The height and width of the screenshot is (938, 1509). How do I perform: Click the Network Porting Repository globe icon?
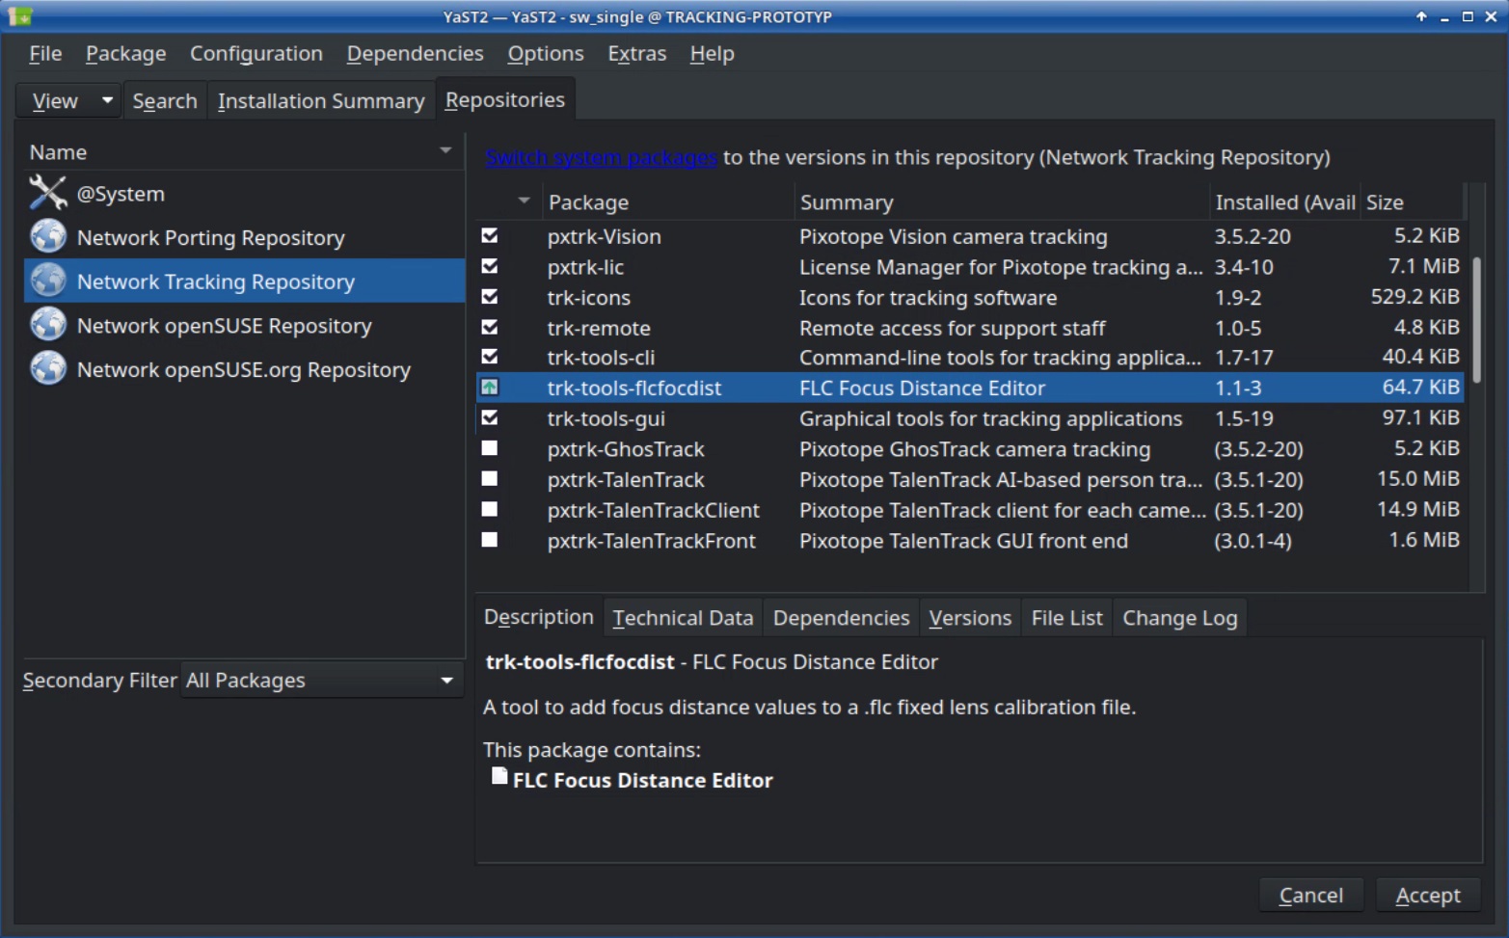tap(47, 237)
